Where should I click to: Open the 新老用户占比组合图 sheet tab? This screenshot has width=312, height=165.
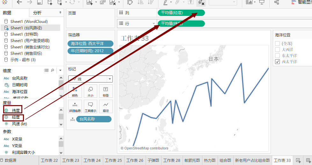pos(252,161)
